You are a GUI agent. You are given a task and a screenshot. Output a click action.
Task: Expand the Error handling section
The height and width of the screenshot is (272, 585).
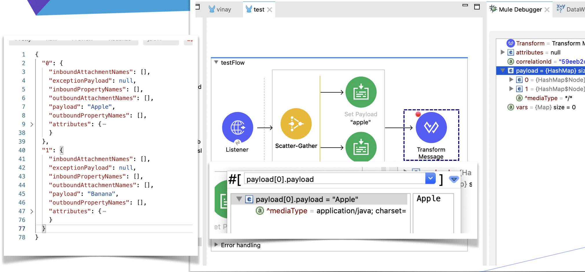click(216, 245)
